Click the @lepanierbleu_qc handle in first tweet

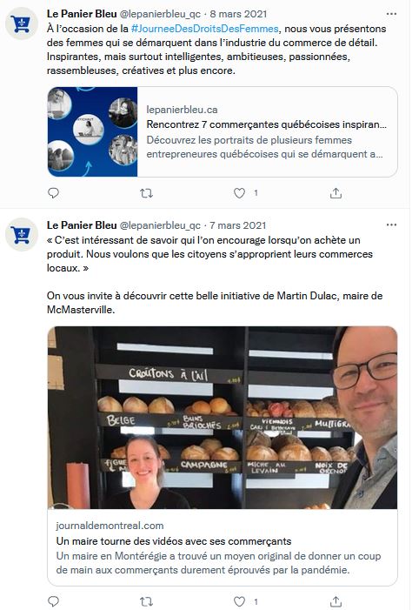(160, 14)
